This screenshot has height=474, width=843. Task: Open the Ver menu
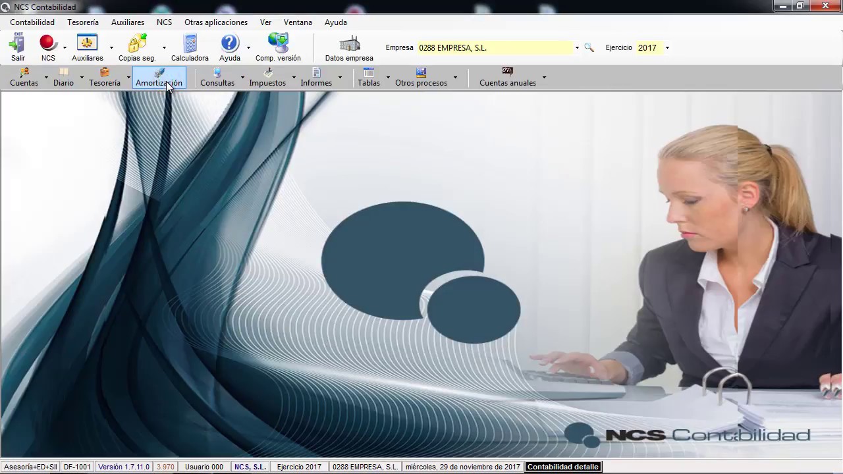[x=265, y=22]
